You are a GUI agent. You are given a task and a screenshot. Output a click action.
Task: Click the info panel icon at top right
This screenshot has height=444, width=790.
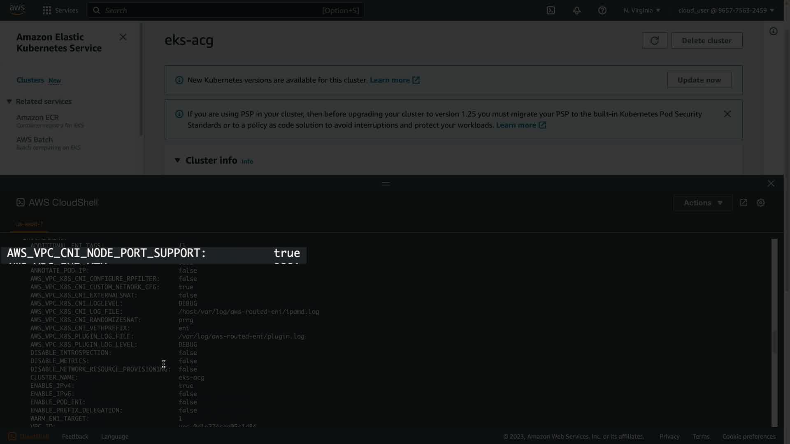click(773, 31)
